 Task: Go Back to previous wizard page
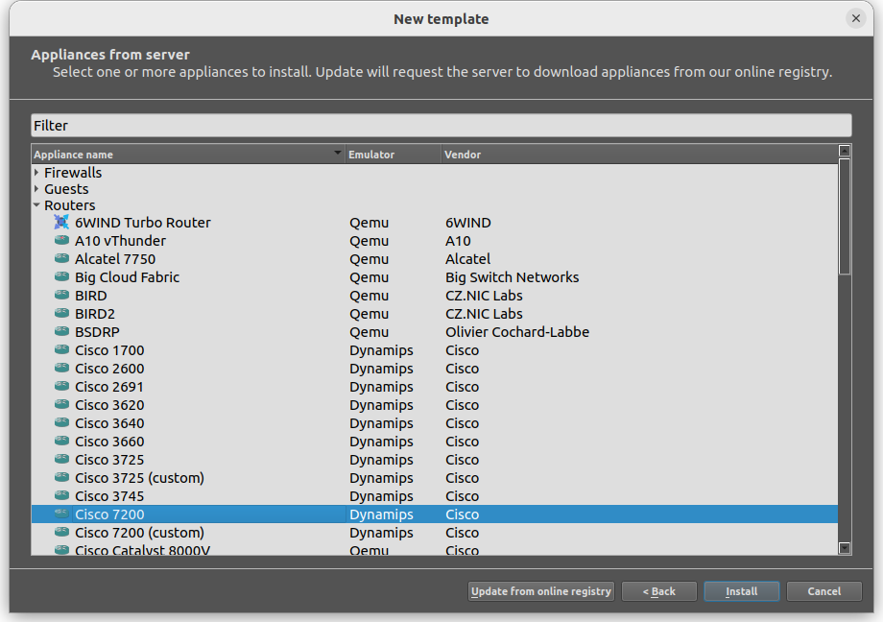pyautogui.click(x=658, y=591)
